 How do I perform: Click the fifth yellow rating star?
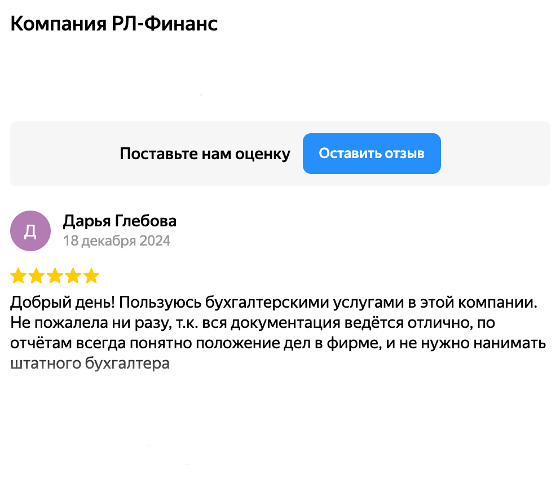(x=91, y=276)
